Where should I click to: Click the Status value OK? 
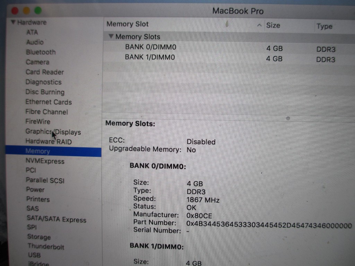(x=191, y=208)
